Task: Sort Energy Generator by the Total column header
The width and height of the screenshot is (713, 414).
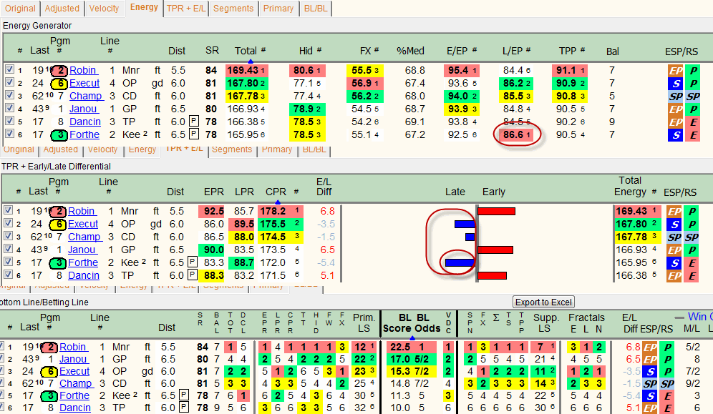Action: tap(246, 51)
